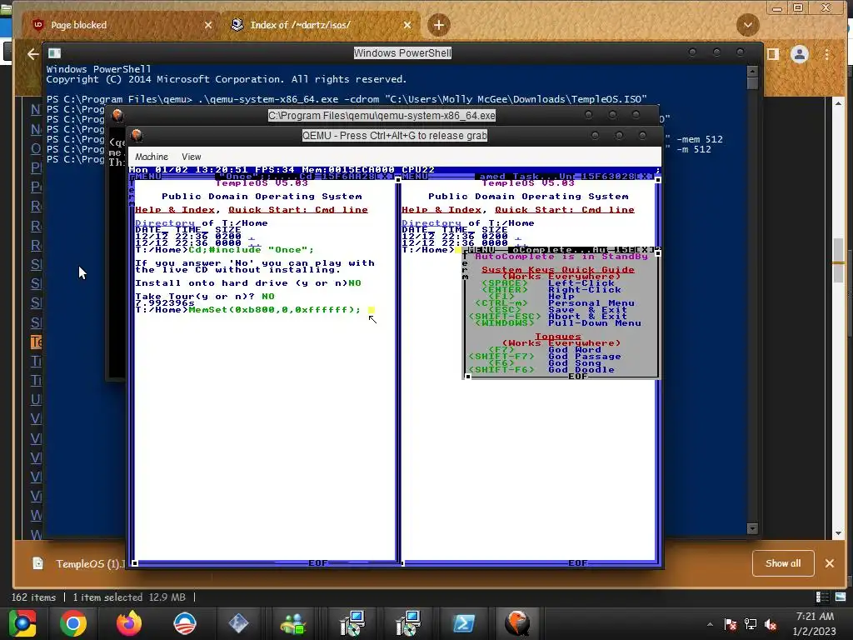Click the God Doodle entry
The width and height of the screenshot is (853, 640).
click(581, 369)
